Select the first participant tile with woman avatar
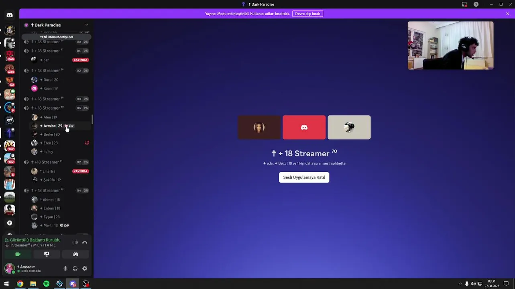 pyautogui.click(x=259, y=128)
